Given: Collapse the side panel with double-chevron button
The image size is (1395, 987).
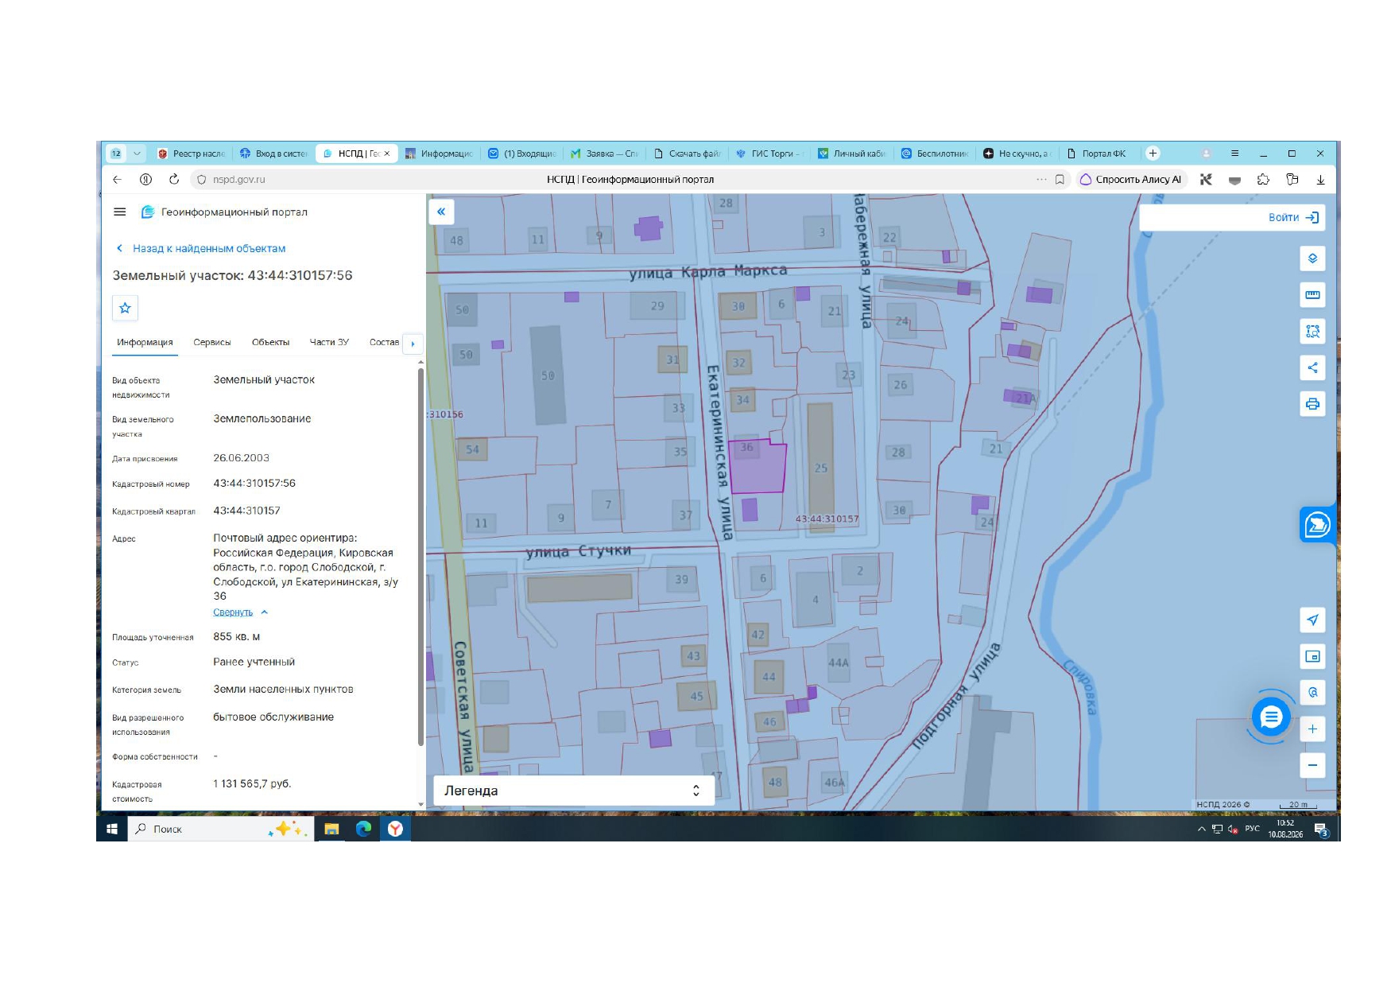Looking at the screenshot, I should 441,212.
